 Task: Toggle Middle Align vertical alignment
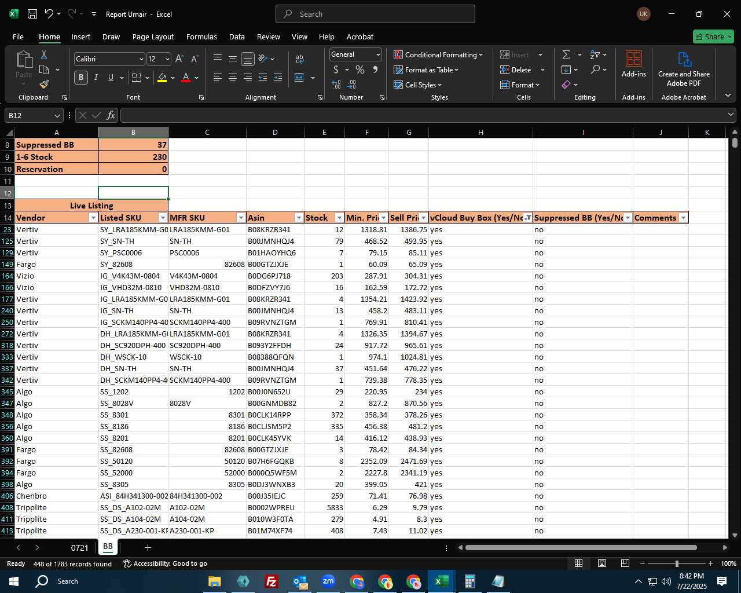coord(232,59)
